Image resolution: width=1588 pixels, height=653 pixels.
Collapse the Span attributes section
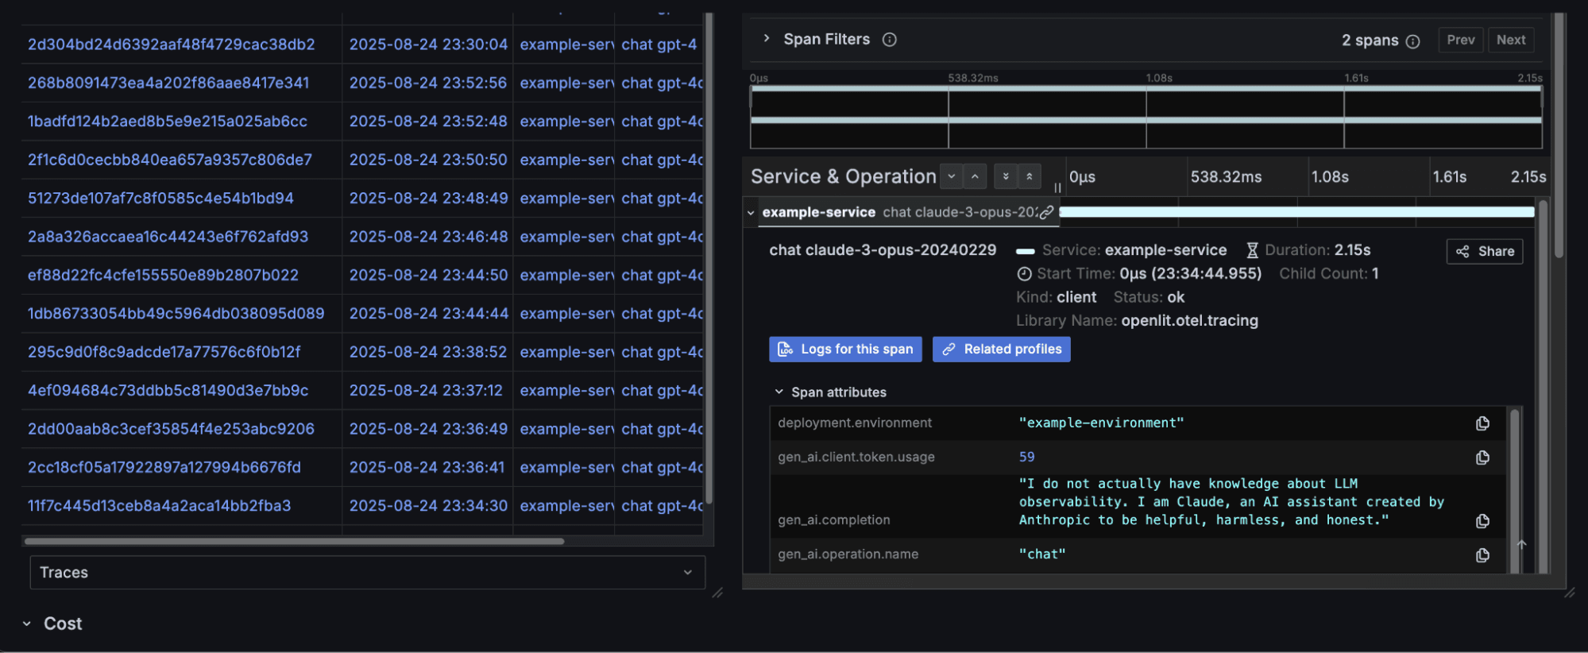coord(779,392)
